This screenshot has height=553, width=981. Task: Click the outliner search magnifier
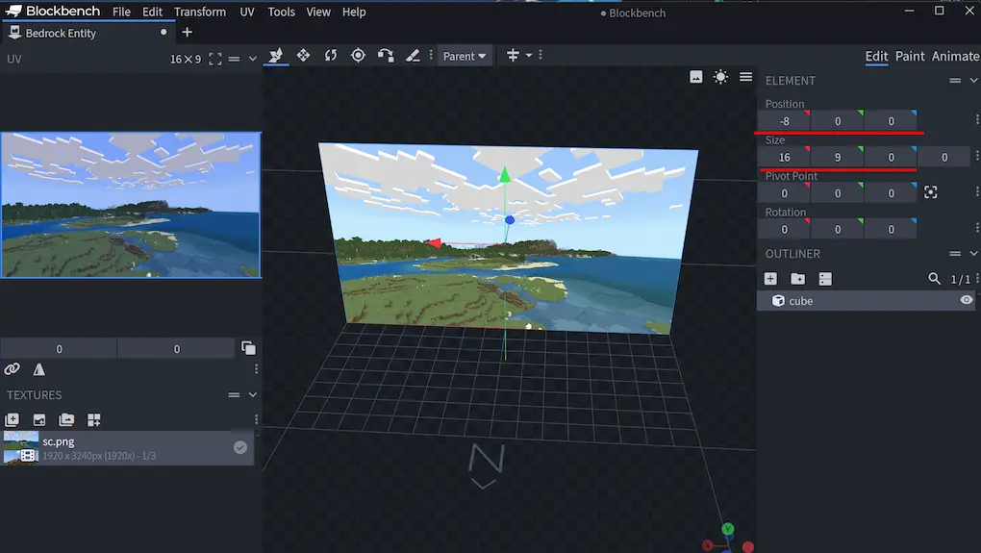tap(934, 279)
